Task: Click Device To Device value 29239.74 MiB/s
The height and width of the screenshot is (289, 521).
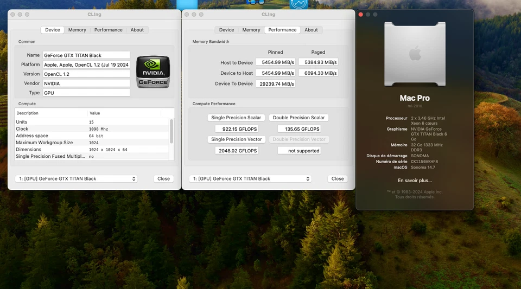Action: (276, 84)
